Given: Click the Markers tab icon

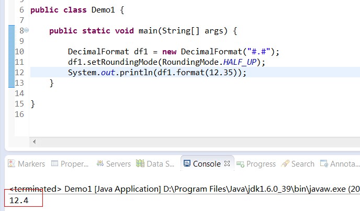Looking at the screenshot, I should coord(12,163).
